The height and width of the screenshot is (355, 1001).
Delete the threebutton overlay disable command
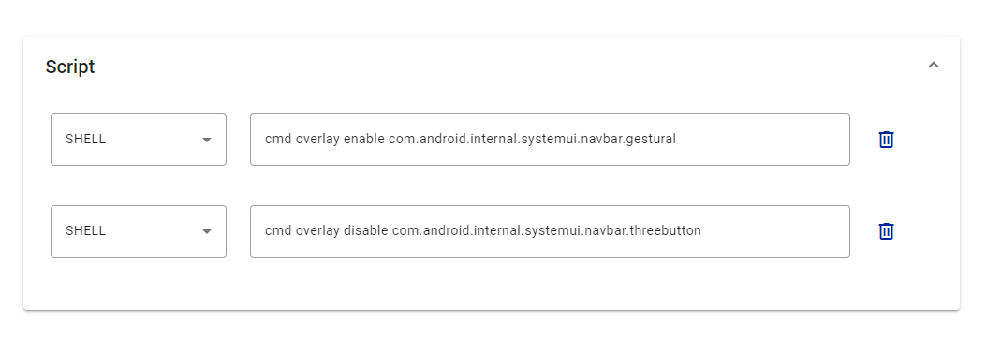[x=886, y=231]
